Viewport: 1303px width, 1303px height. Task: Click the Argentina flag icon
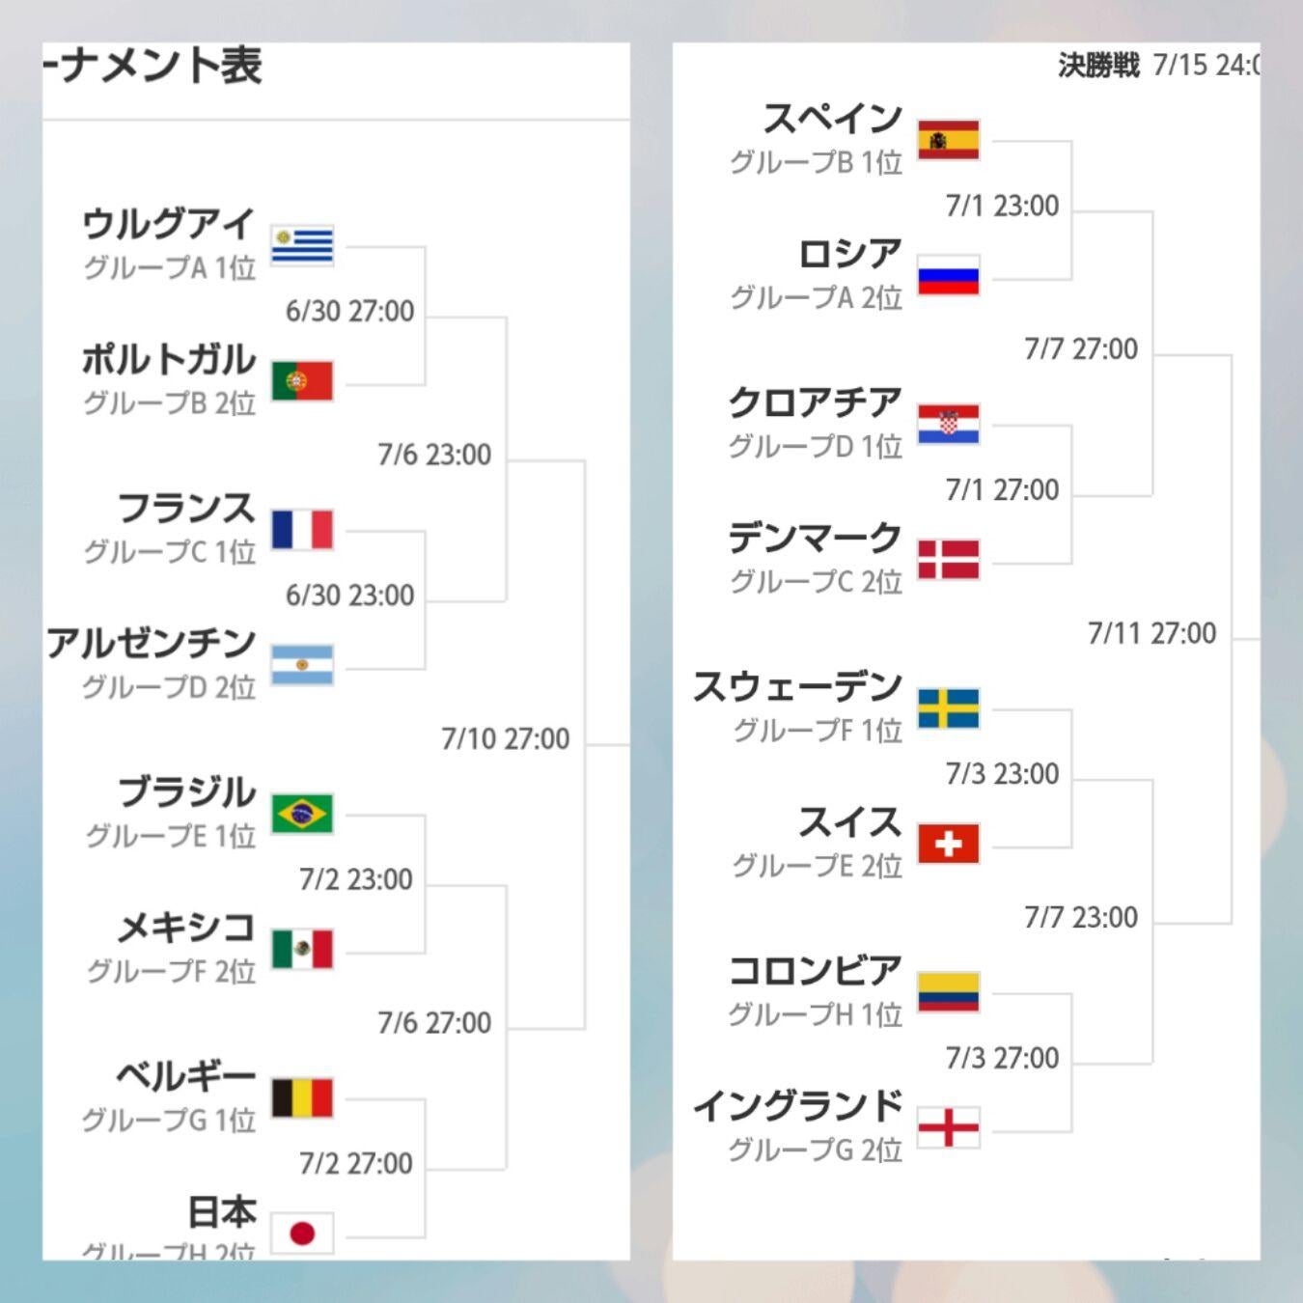[302, 665]
